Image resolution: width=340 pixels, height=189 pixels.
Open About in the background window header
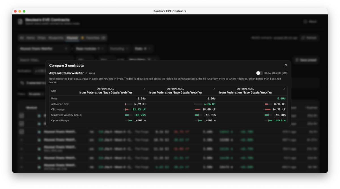(310, 21)
